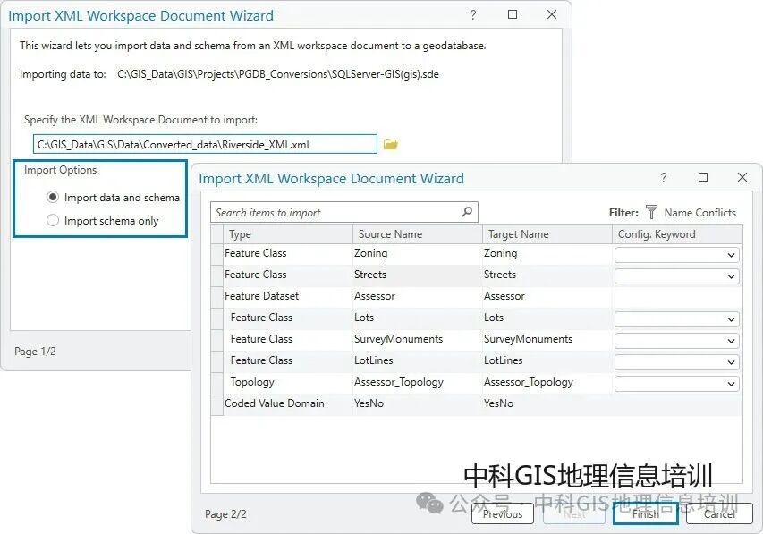
Task: Open the Config. Keyword dropdown for SurveyMonuments
Action: pos(676,340)
